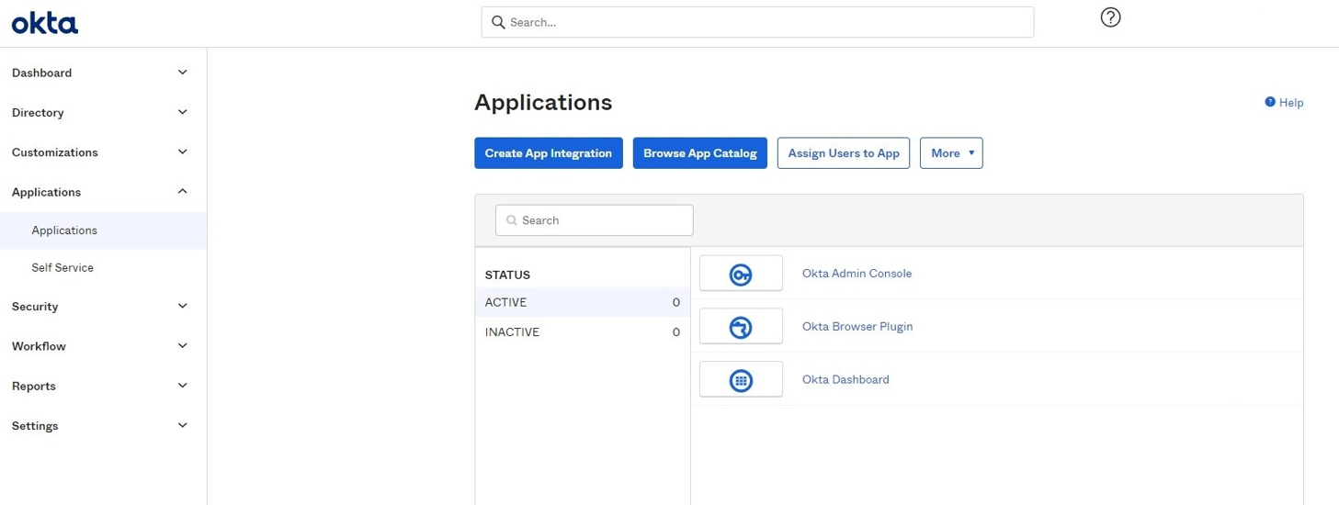Click the blue Help icon beside Applications

point(1270,102)
